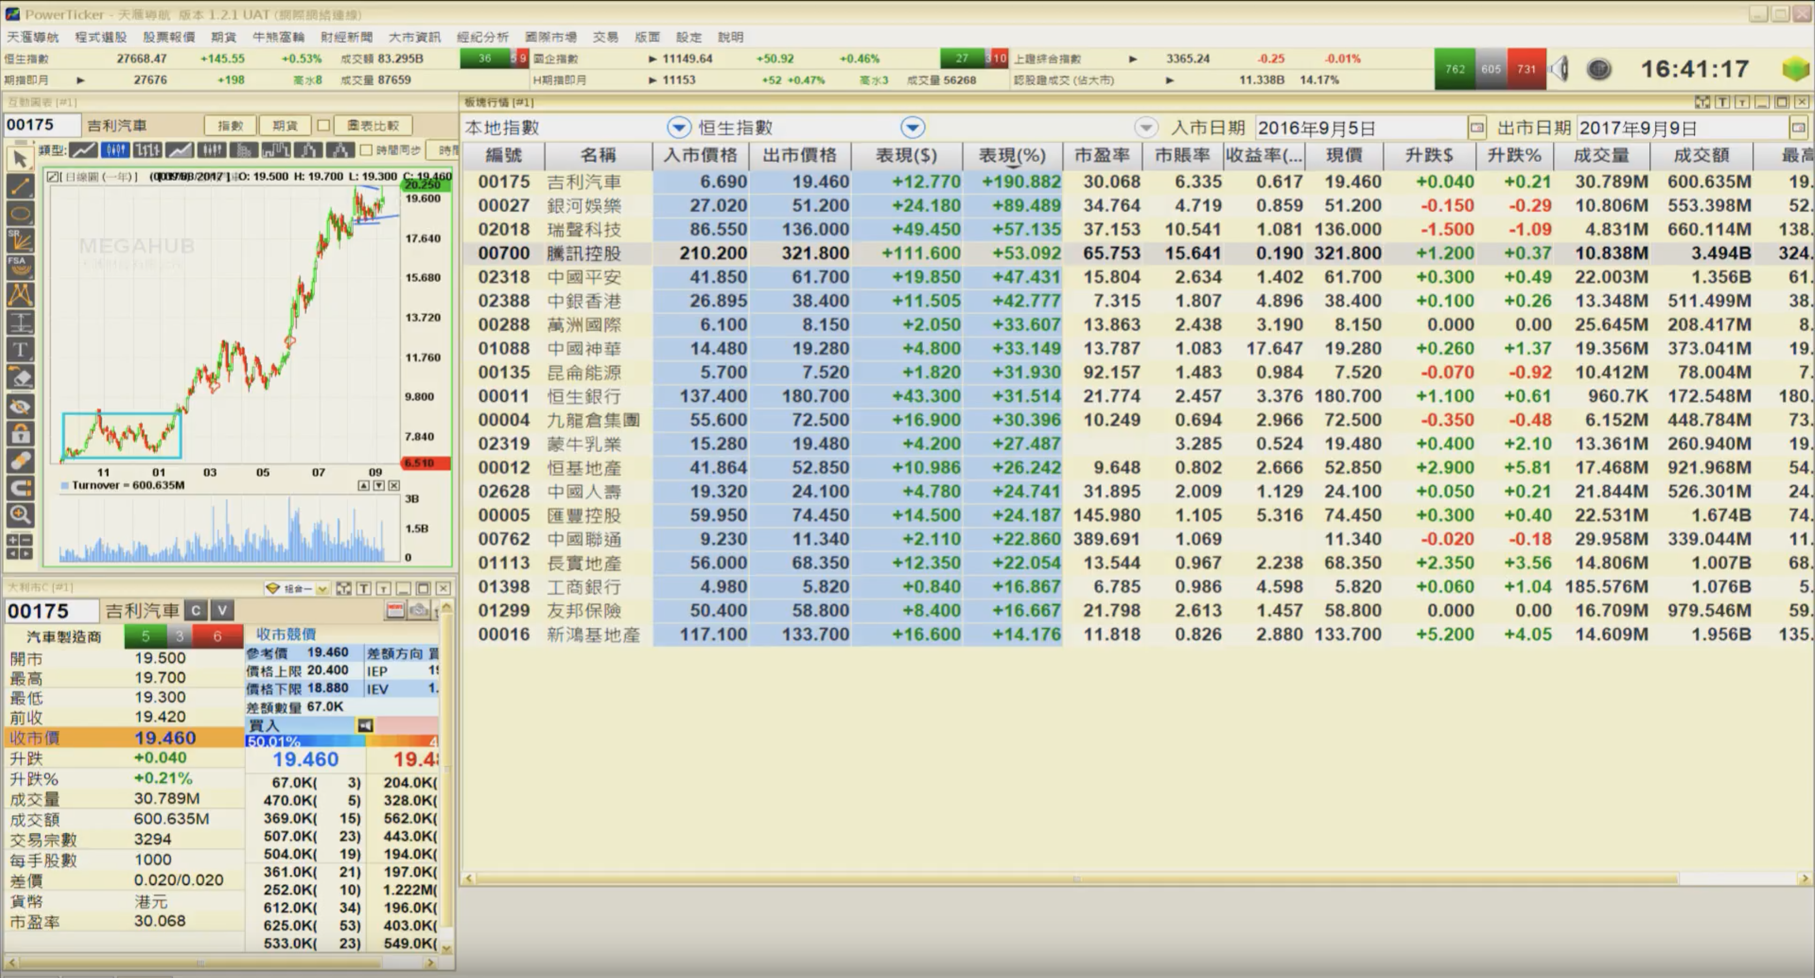Screen dimensions: 1815x978
Task: Select the text annotation T tool
Action: [20, 350]
